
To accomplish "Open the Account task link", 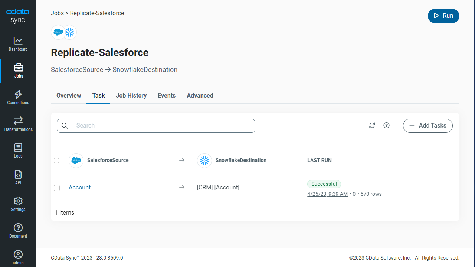I will [x=79, y=188].
